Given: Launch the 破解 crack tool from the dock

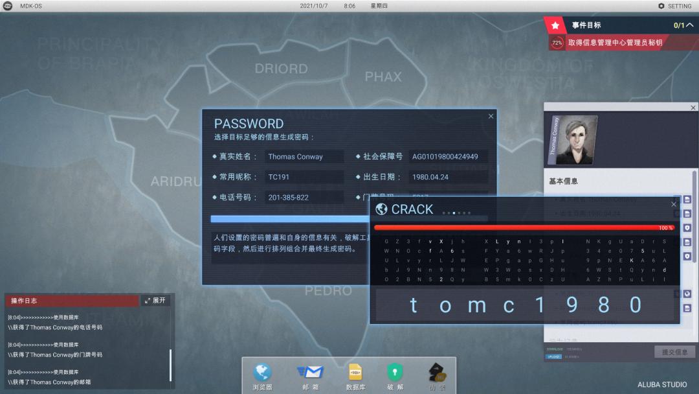Looking at the screenshot, I should click(x=395, y=375).
